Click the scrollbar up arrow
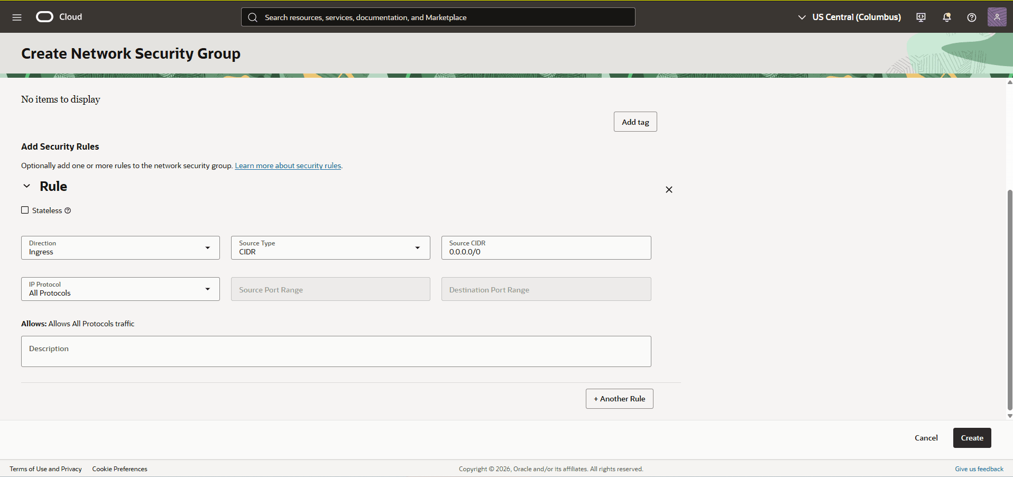This screenshot has height=477, width=1013. [x=1010, y=82]
